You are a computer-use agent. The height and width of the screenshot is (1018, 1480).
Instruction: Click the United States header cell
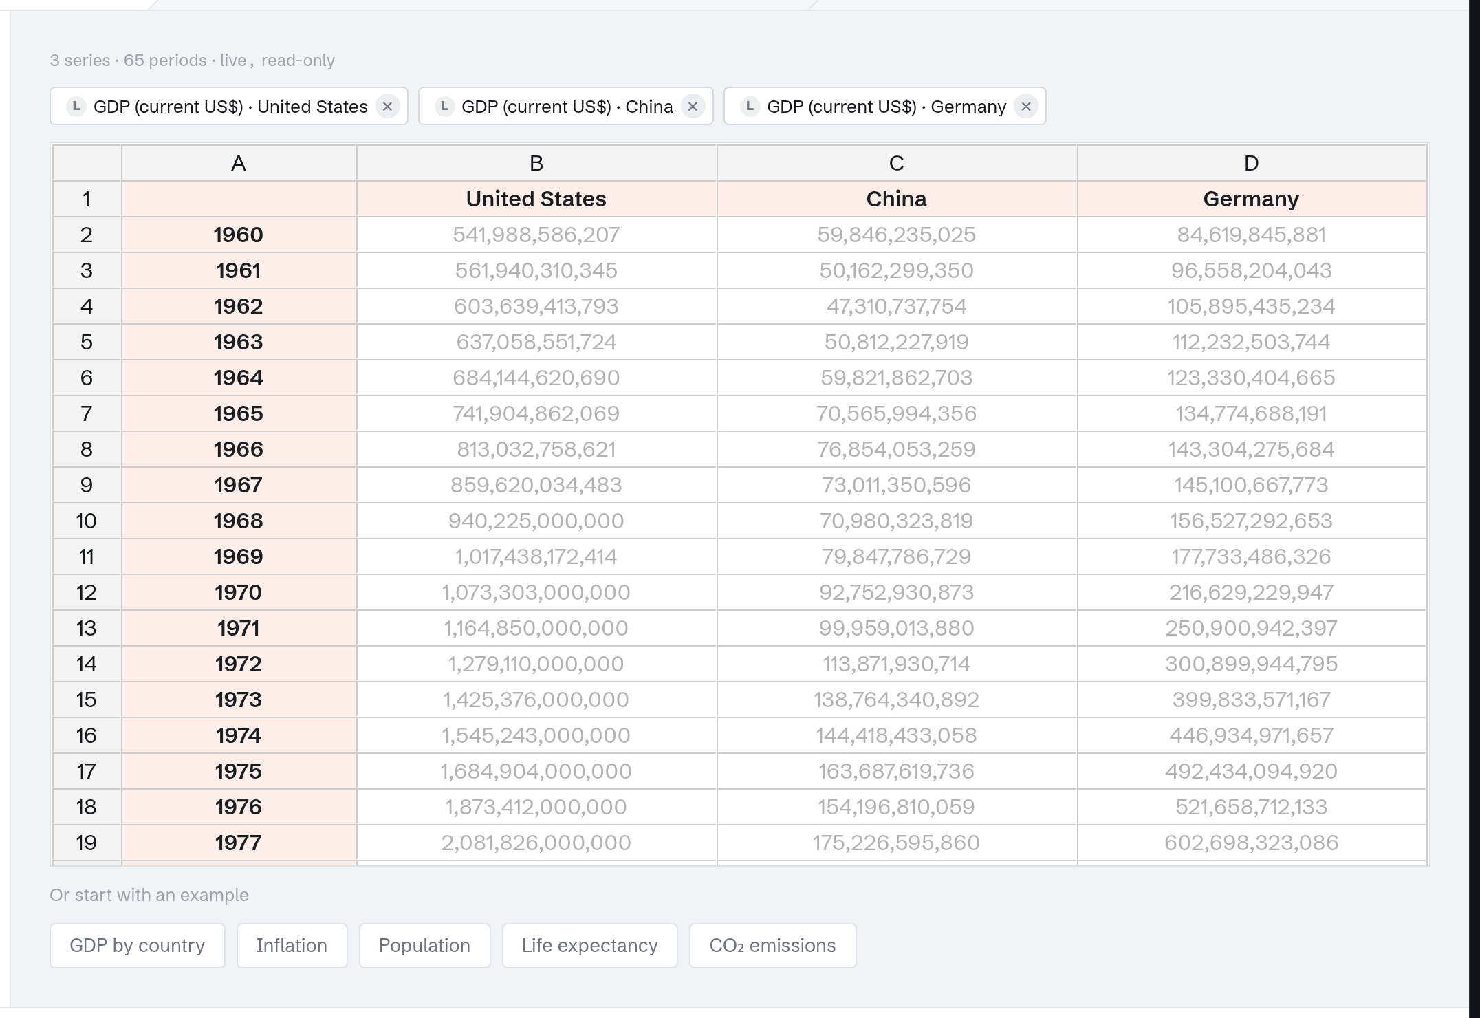coord(536,199)
